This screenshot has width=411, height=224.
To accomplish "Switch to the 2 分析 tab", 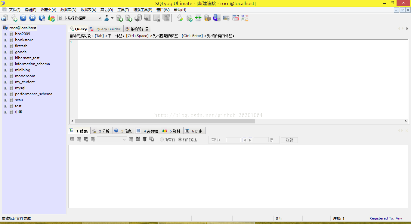I will point(101,131).
